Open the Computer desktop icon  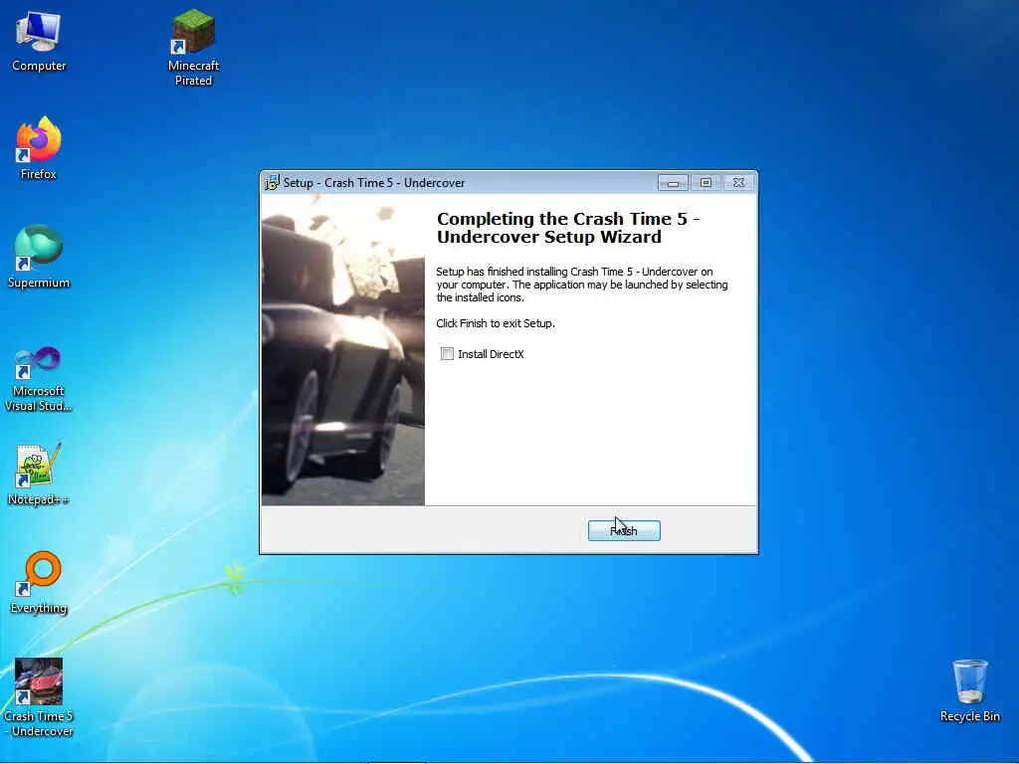tap(39, 41)
